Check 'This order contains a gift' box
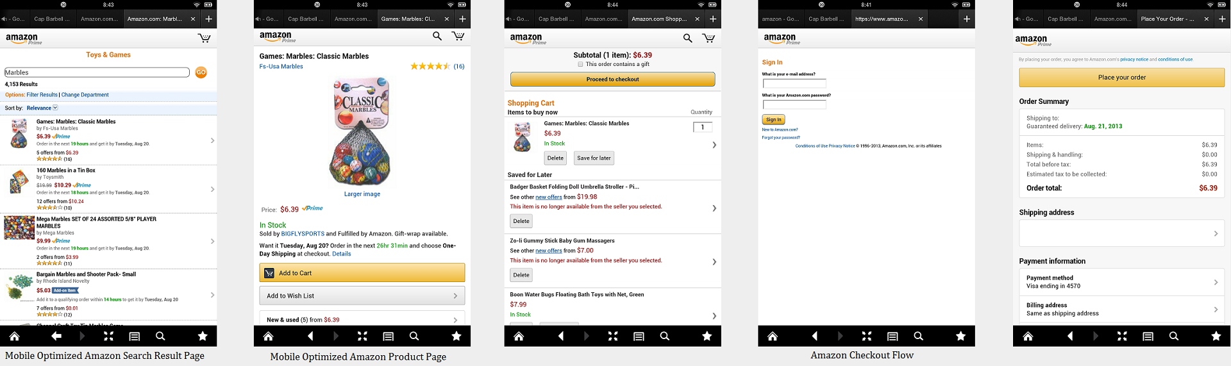The height and width of the screenshot is (366, 1231). 580,64
